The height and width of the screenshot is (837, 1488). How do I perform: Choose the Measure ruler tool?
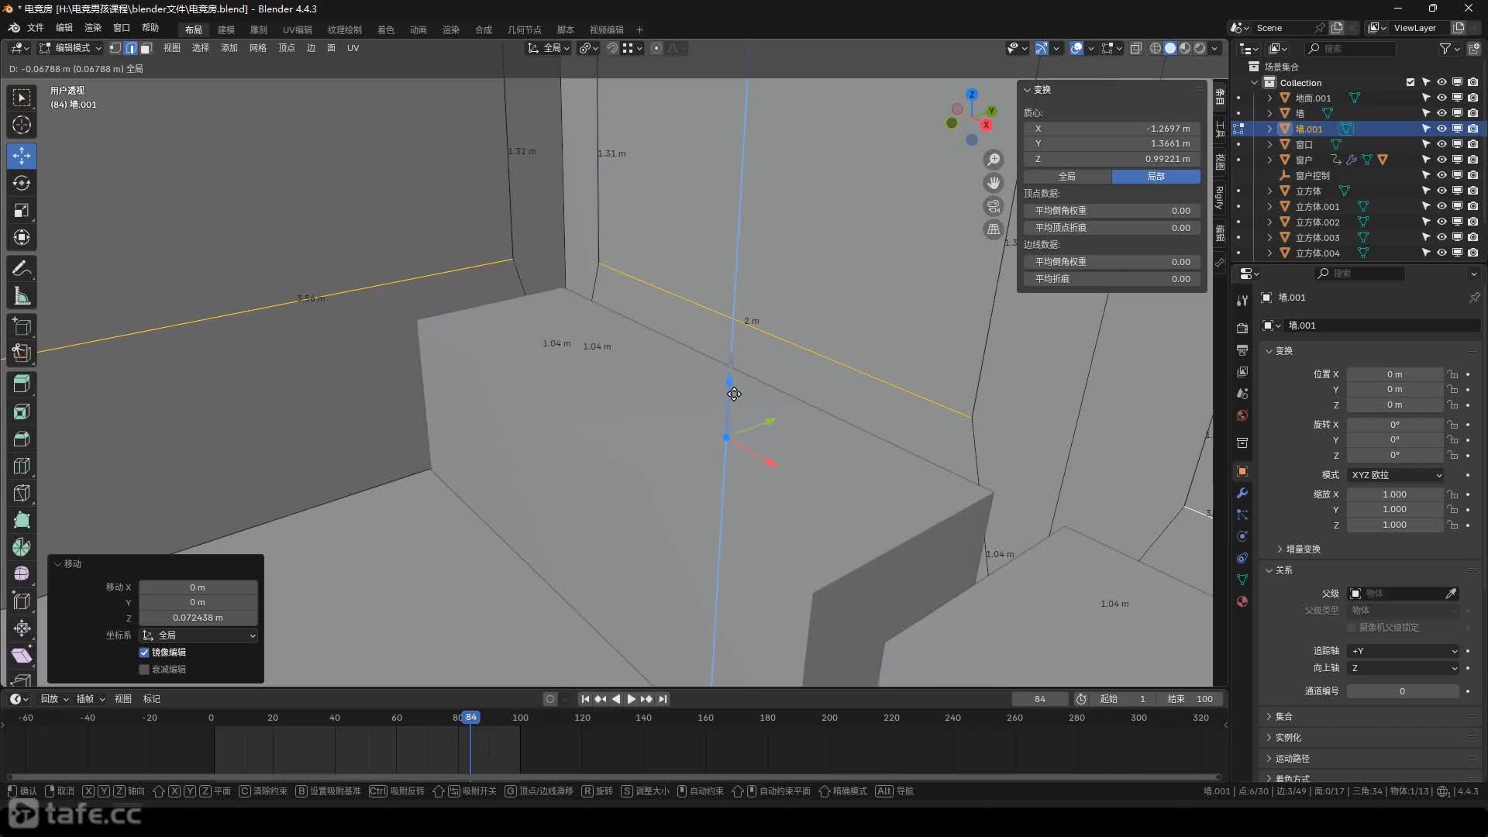coord(22,296)
